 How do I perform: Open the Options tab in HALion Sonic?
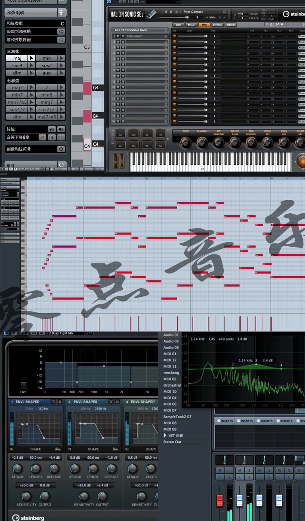(x=231, y=25)
